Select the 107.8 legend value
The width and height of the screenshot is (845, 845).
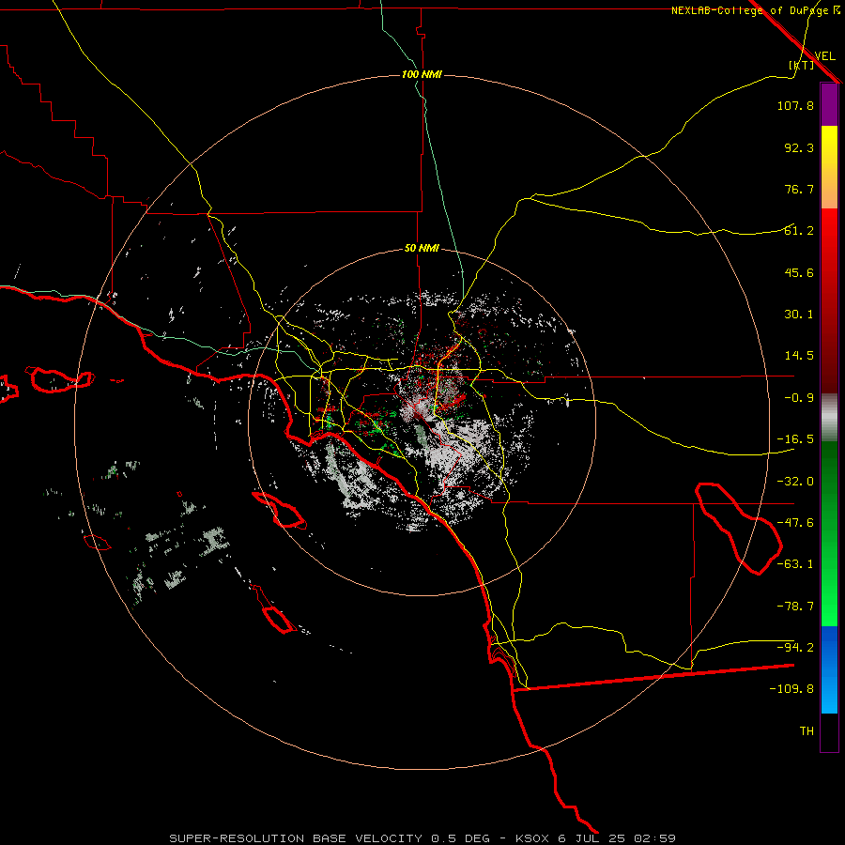(795, 105)
